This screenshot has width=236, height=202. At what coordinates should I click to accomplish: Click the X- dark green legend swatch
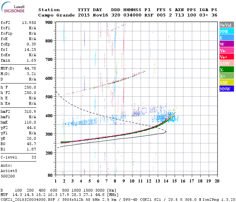click(227, 70)
